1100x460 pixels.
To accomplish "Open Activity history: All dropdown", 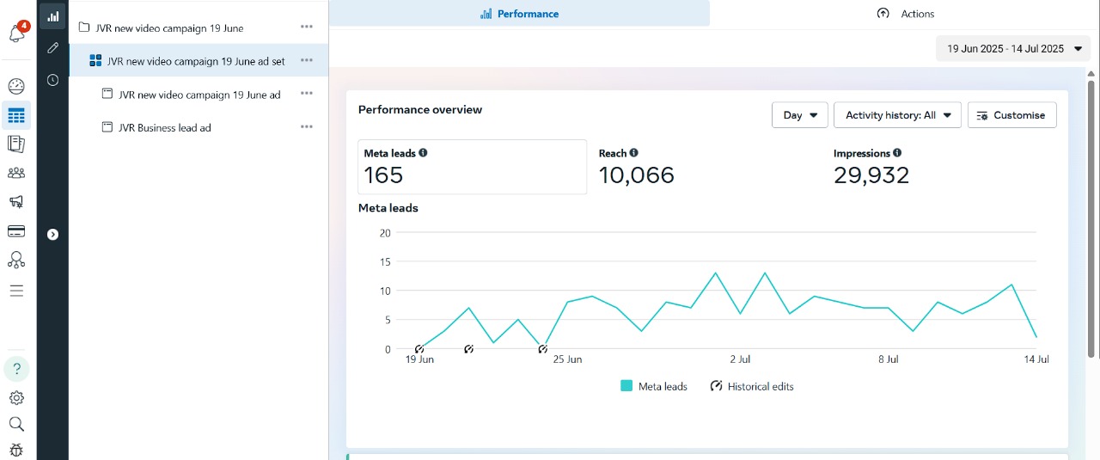I will pyautogui.click(x=897, y=115).
